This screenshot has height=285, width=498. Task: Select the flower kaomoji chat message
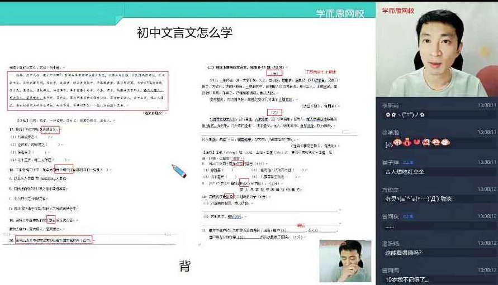(x=405, y=114)
